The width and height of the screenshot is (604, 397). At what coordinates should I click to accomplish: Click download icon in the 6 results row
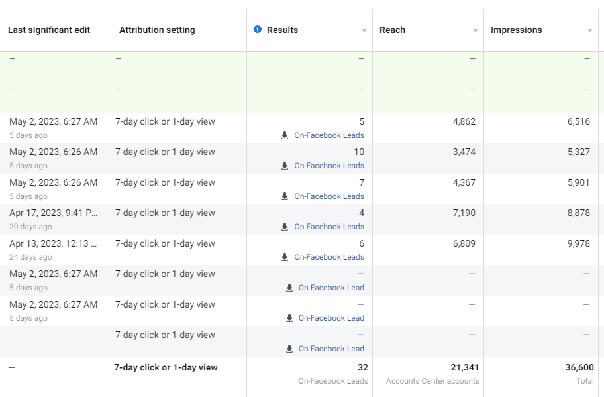click(x=285, y=257)
